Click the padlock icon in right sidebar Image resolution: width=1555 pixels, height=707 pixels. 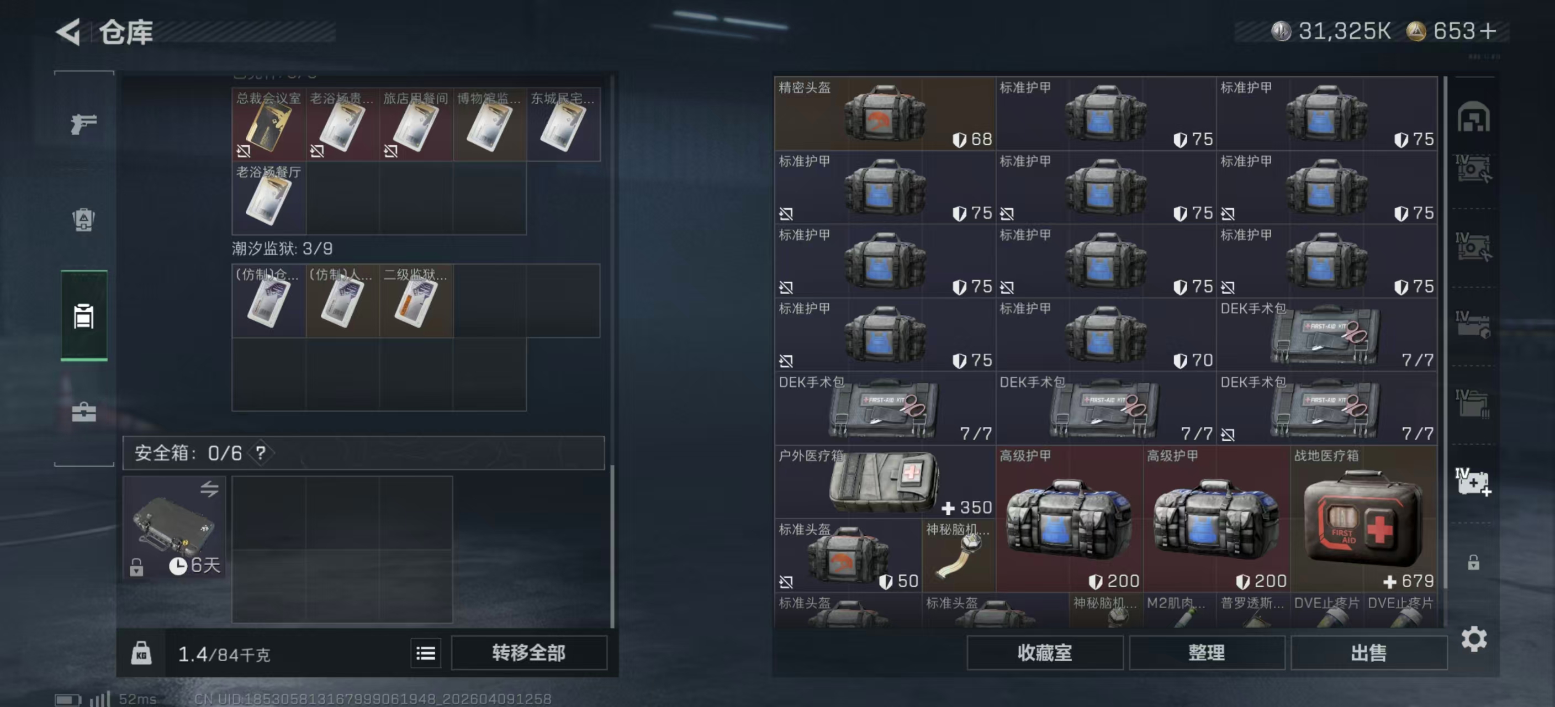tap(1473, 562)
